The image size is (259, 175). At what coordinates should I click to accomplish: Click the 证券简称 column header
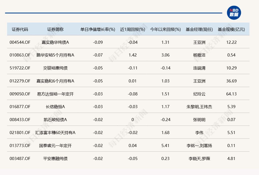tap(55, 29)
